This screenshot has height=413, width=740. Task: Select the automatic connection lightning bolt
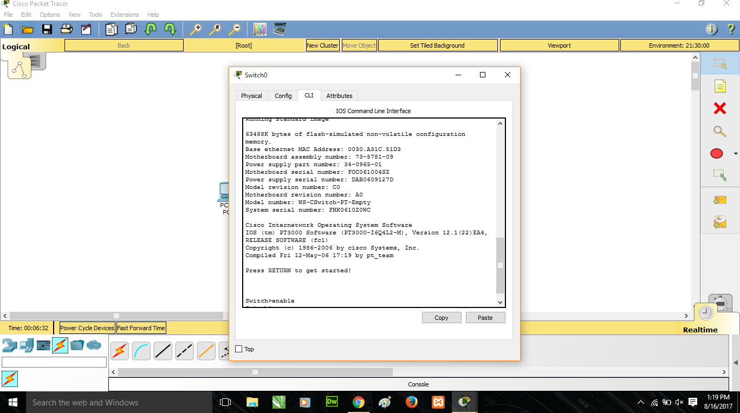click(119, 351)
